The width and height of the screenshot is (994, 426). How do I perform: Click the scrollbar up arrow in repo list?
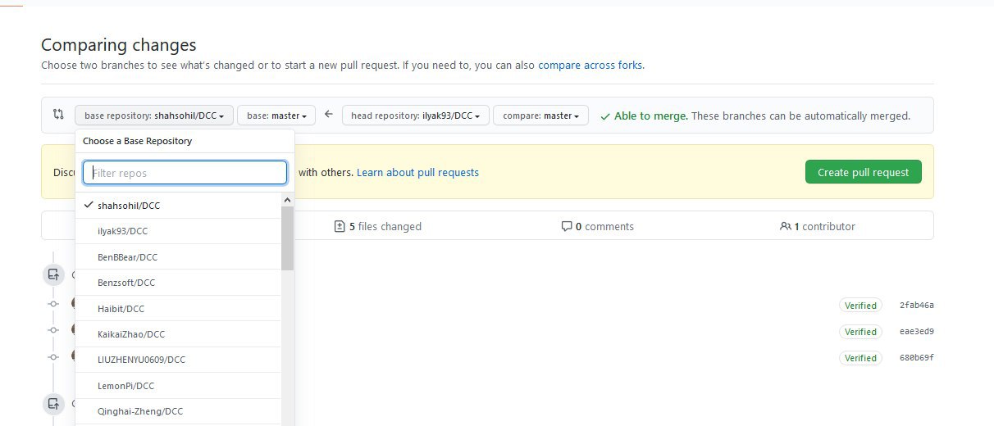[287, 200]
